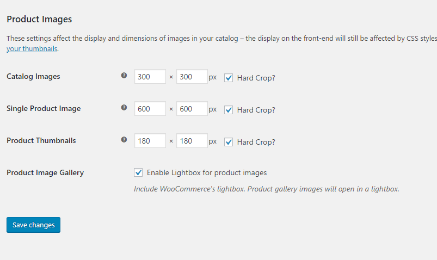Viewport: 437px width, 260px height.
Task: Open the 'your thumbnails' link
Action: (x=32, y=48)
